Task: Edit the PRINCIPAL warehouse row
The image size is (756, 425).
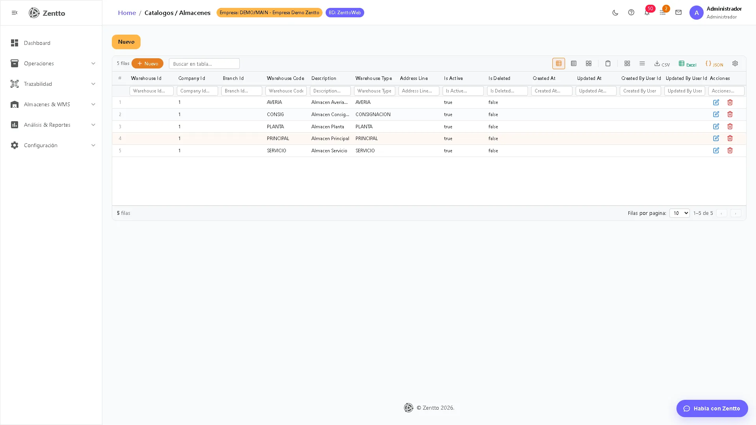Action: click(x=716, y=138)
